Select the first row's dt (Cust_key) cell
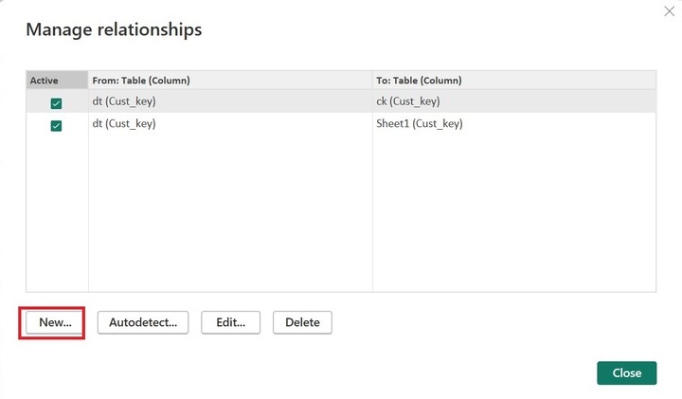The height and width of the screenshot is (399, 682). 124,101
